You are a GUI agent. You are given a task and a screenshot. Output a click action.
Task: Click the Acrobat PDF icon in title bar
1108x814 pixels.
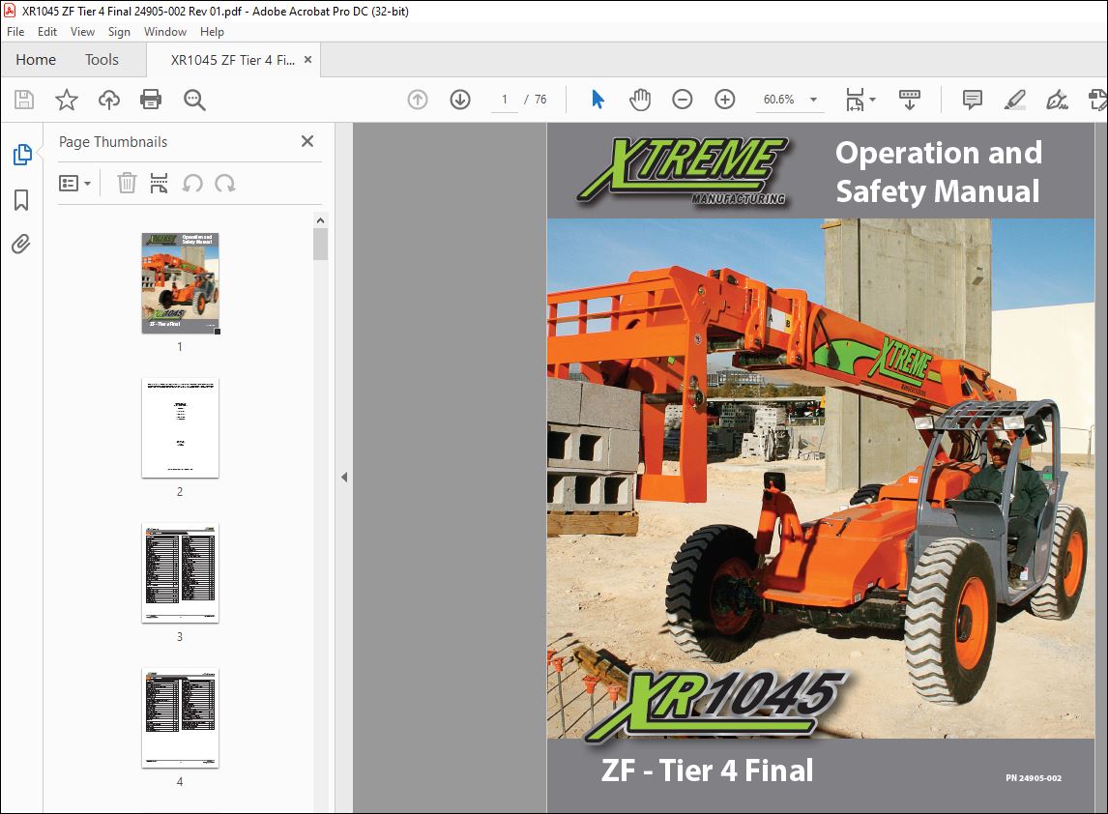pos(10,11)
